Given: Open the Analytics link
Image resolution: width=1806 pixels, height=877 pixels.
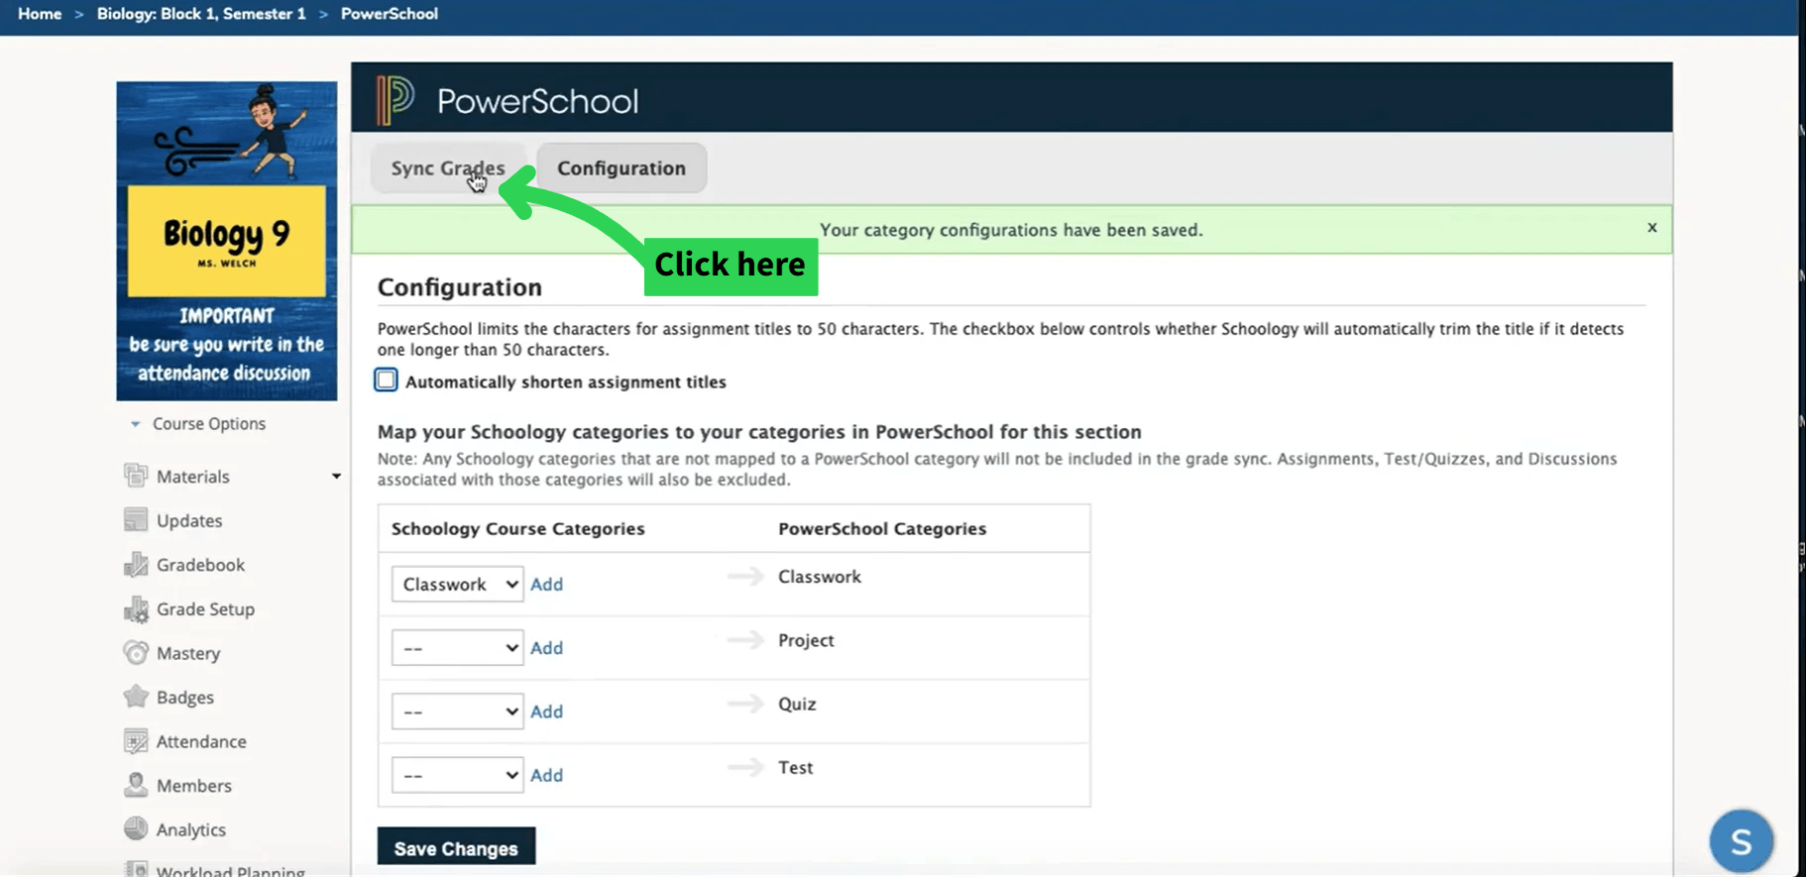Looking at the screenshot, I should pyautogui.click(x=191, y=829).
